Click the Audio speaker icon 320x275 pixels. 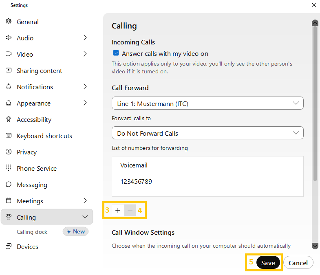point(9,38)
